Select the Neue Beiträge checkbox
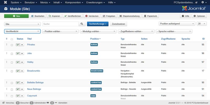Viewport: 210px width, 105px height. [x=12, y=90]
